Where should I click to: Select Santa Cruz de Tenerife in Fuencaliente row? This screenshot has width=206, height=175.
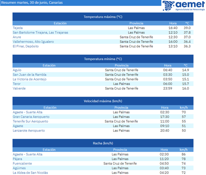(120, 163)
